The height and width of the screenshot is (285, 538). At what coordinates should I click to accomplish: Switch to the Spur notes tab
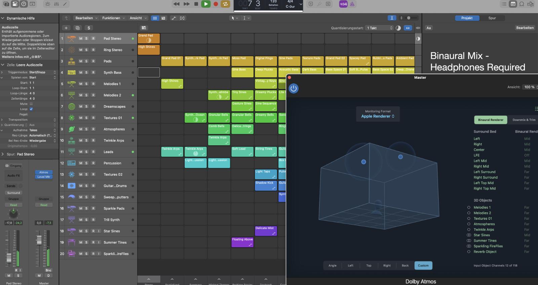click(x=492, y=18)
